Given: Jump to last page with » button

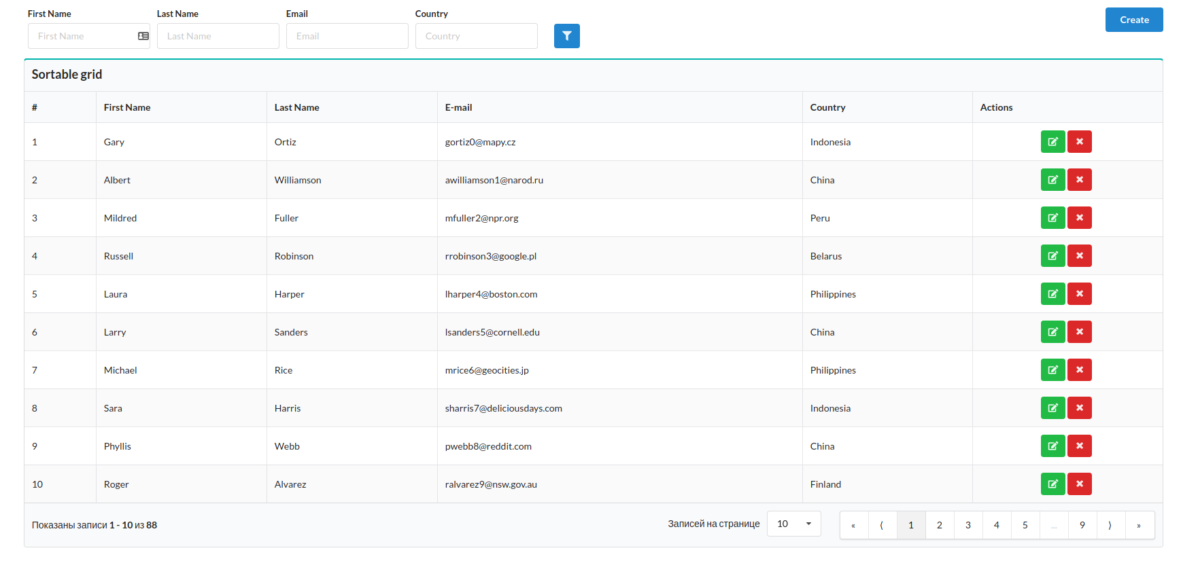Looking at the screenshot, I should point(1140,525).
